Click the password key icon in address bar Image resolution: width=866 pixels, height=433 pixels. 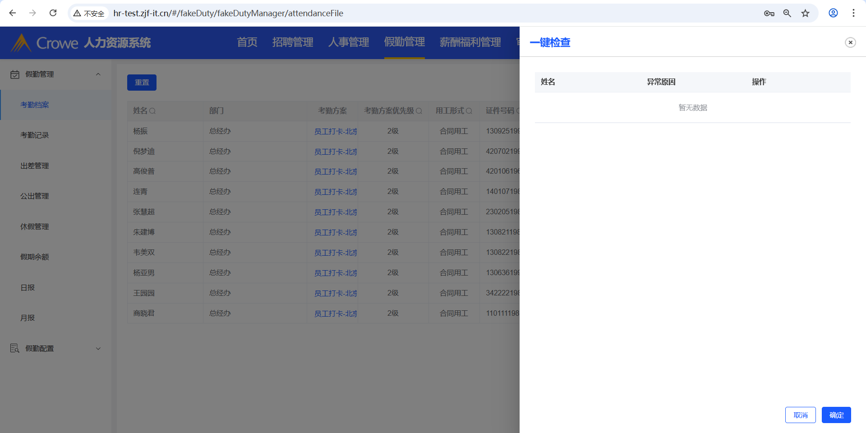coord(769,13)
